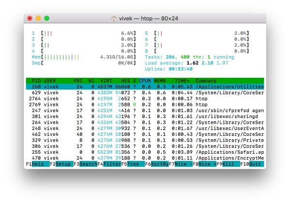Open the F4 Filter option
The width and height of the screenshot is (290, 203).
pyautogui.click(x=109, y=164)
